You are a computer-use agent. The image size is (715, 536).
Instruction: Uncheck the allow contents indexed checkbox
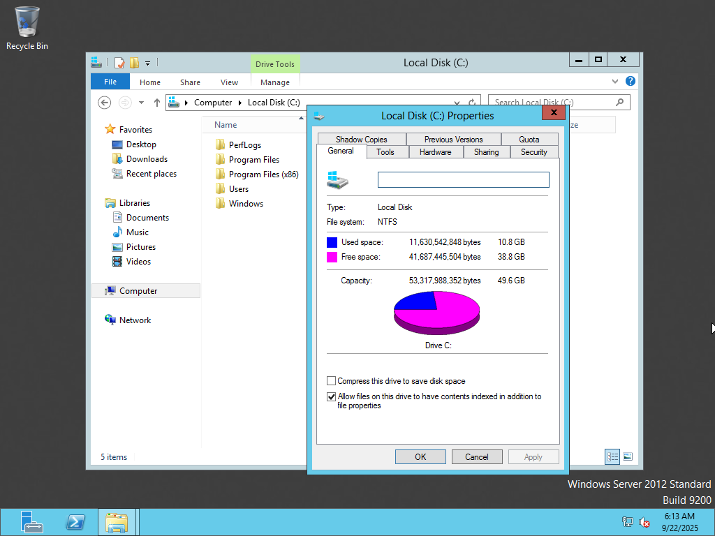click(x=332, y=396)
